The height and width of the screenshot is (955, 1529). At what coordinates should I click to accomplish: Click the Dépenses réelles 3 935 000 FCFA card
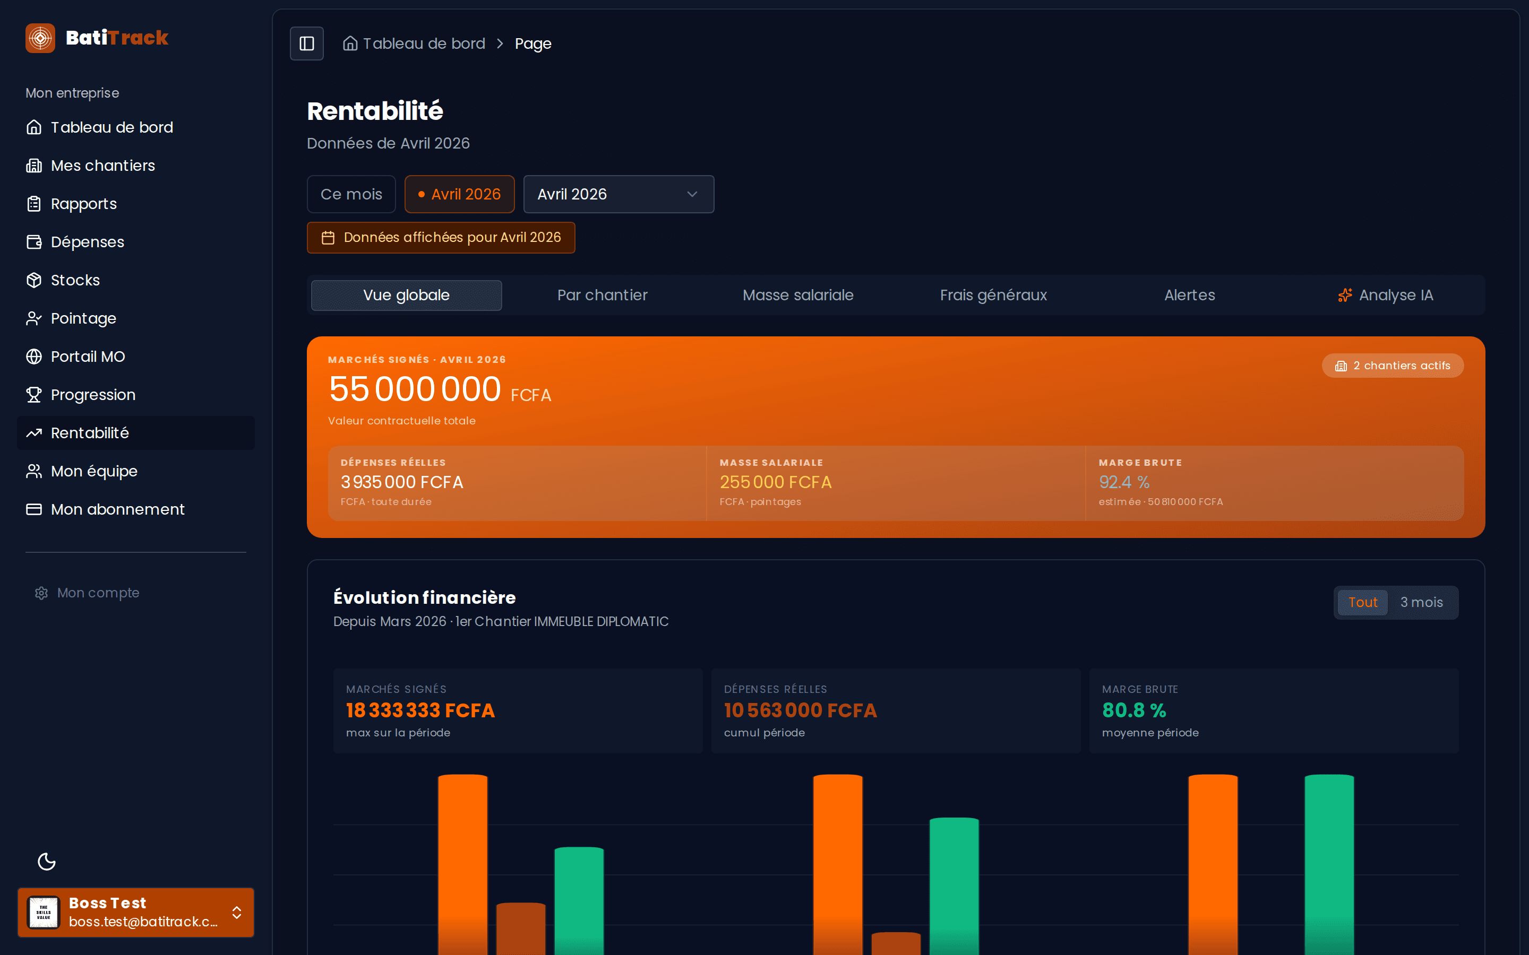(x=517, y=483)
